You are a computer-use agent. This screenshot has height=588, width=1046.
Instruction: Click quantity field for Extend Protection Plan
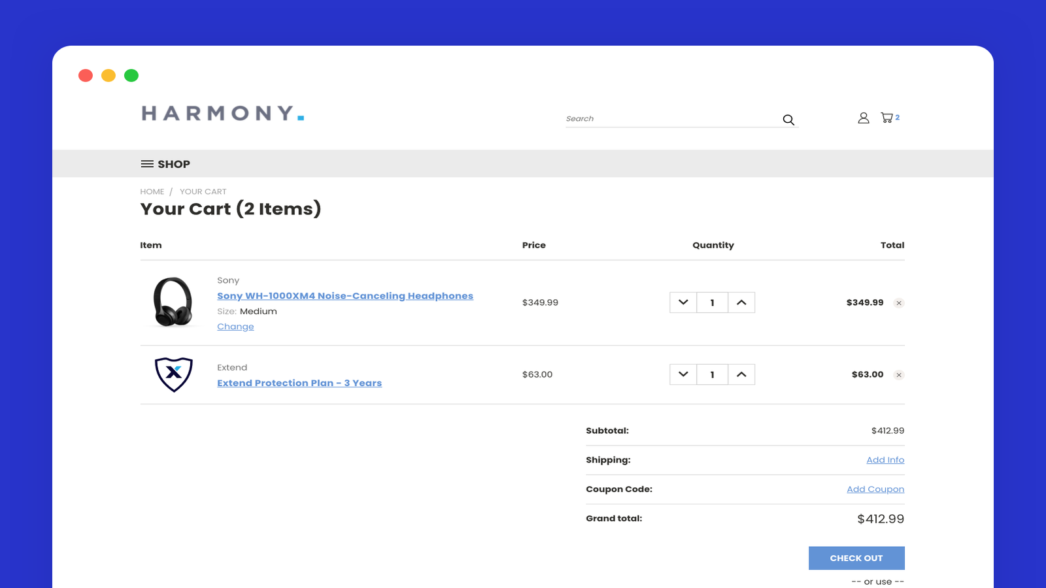click(713, 374)
